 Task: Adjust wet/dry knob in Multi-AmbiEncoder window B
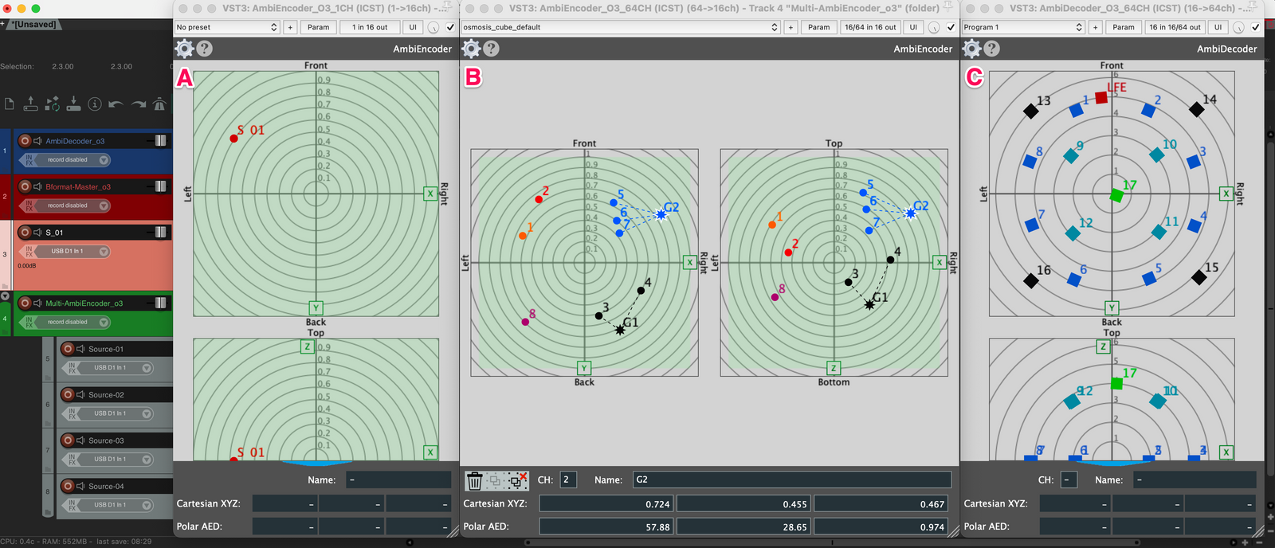click(933, 27)
